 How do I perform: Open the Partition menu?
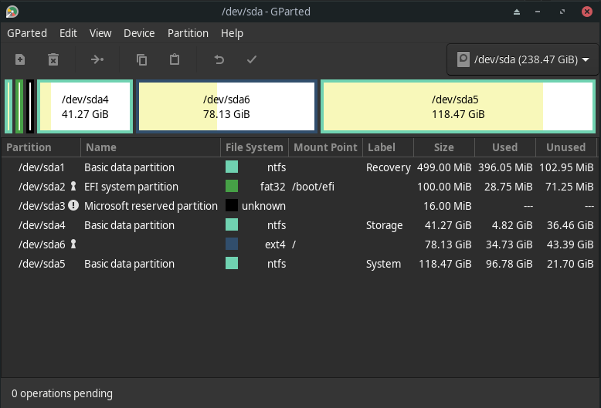188,33
